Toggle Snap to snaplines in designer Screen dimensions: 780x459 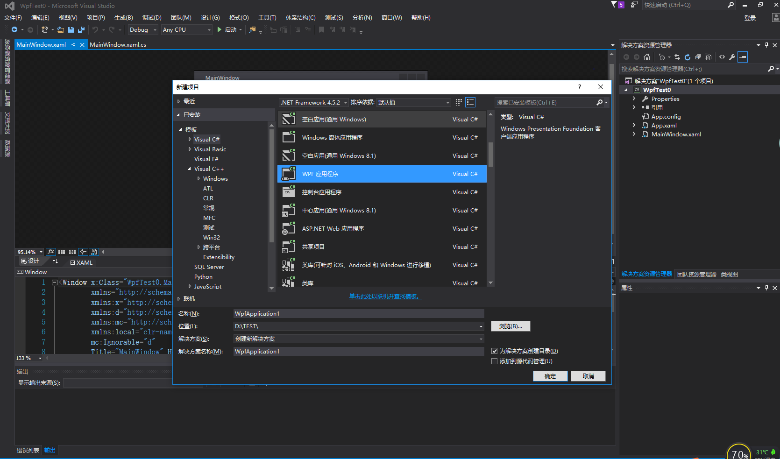click(x=83, y=252)
